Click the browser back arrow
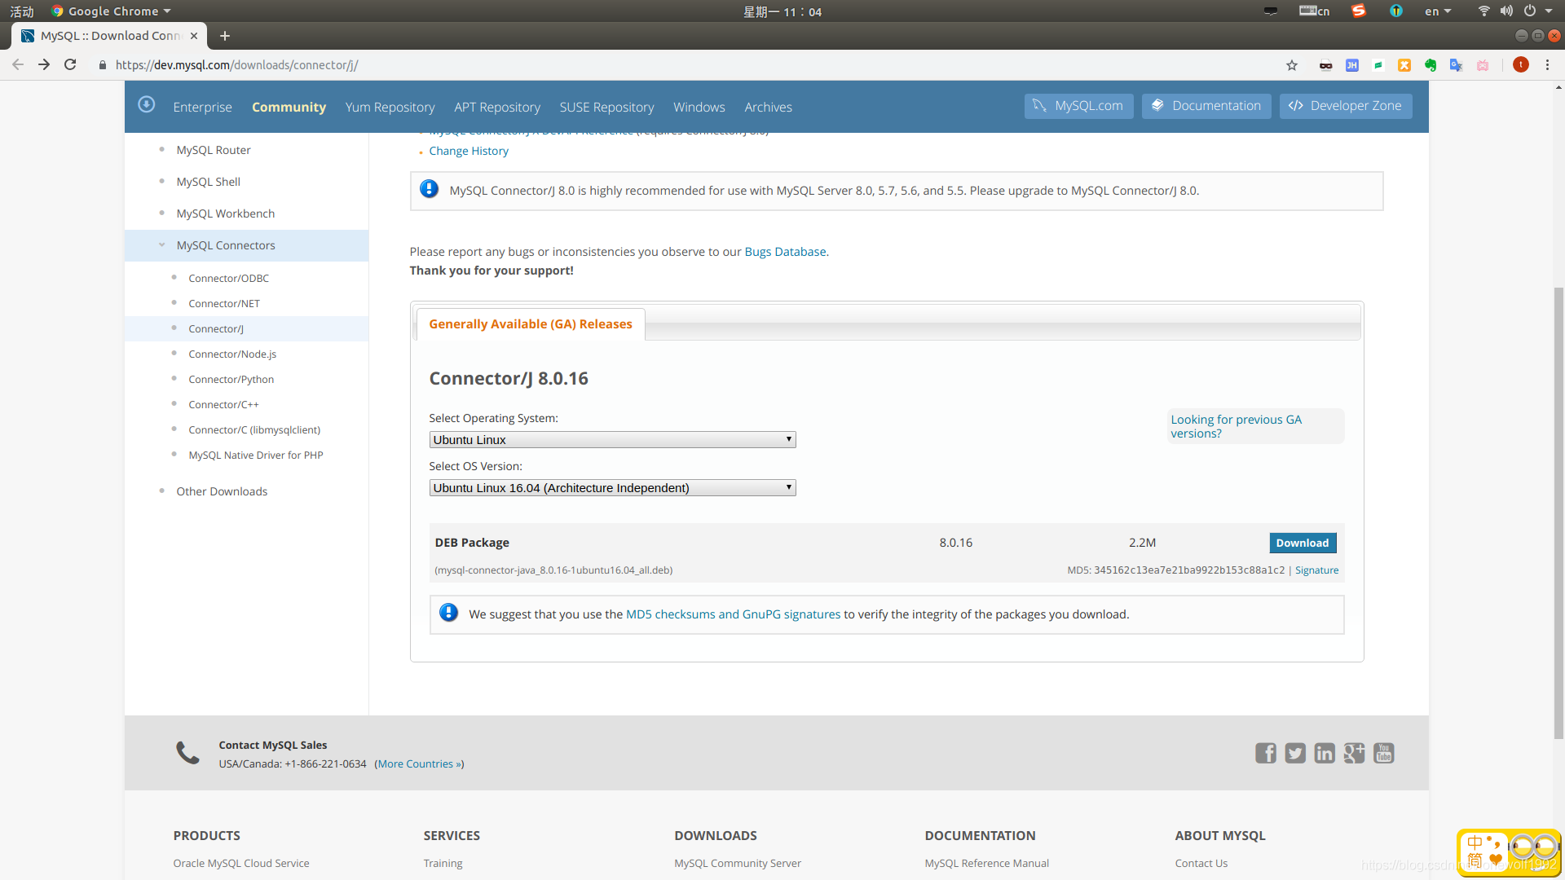The image size is (1565, 880). [x=17, y=65]
